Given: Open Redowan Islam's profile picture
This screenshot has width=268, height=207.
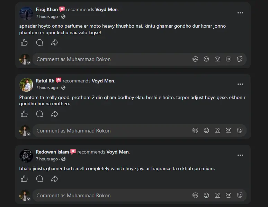Looking at the screenshot, I should coord(26,156).
